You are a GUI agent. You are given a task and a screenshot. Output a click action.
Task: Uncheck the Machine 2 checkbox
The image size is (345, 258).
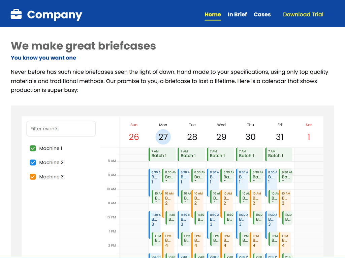(33, 163)
